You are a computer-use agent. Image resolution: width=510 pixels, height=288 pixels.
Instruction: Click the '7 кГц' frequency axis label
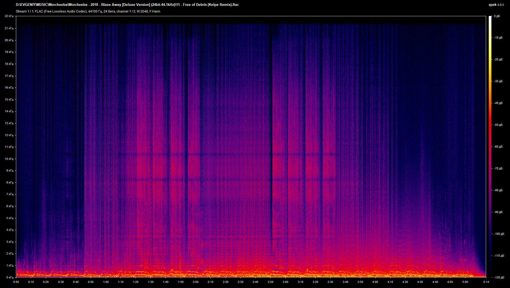[x=10, y=194]
